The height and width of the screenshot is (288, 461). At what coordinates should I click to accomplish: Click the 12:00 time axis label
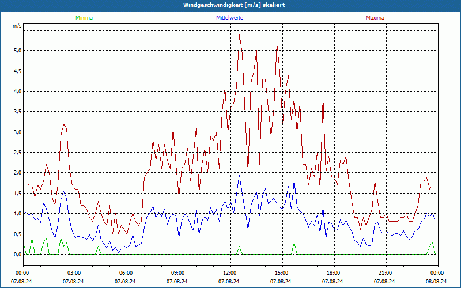pyautogui.click(x=231, y=273)
